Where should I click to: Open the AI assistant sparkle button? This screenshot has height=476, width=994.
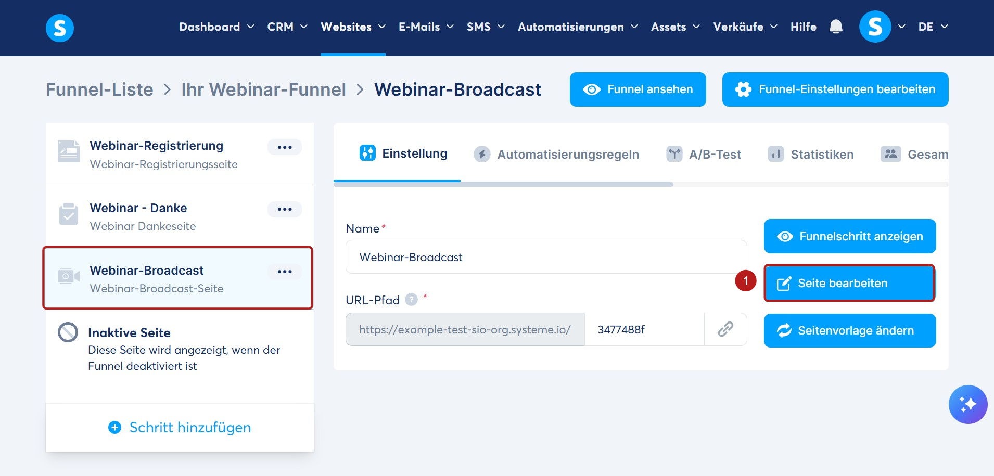(x=968, y=404)
